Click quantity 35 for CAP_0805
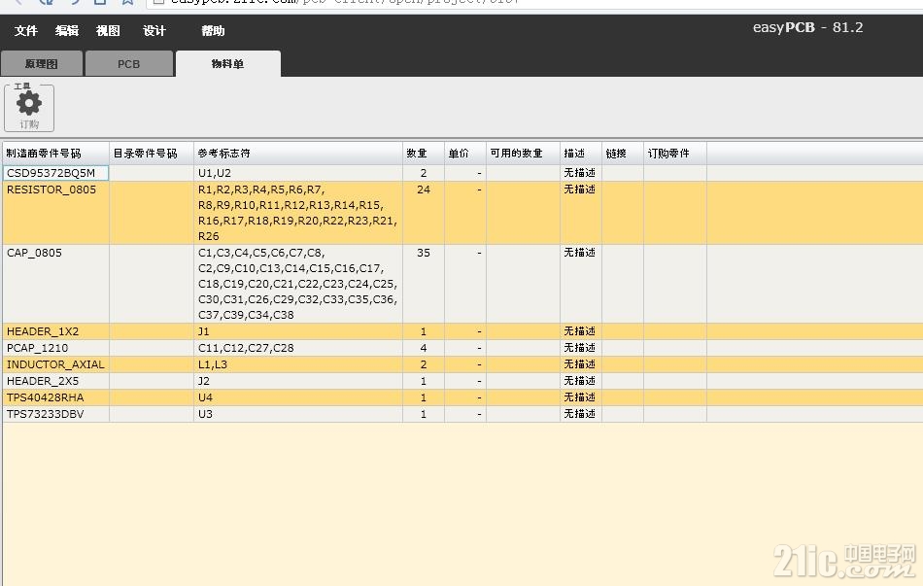Viewport: 923px width, 586px height. pyautogui.click(x=424, y=253)
